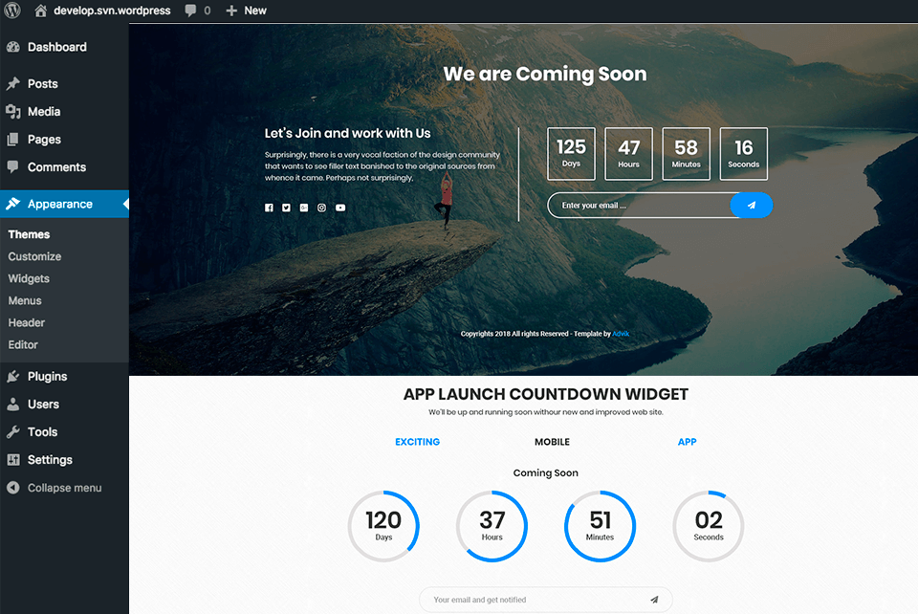Open the YouTube social icon
The width and height of the screenshot is (918, 614).
click(x=340, y=208)
